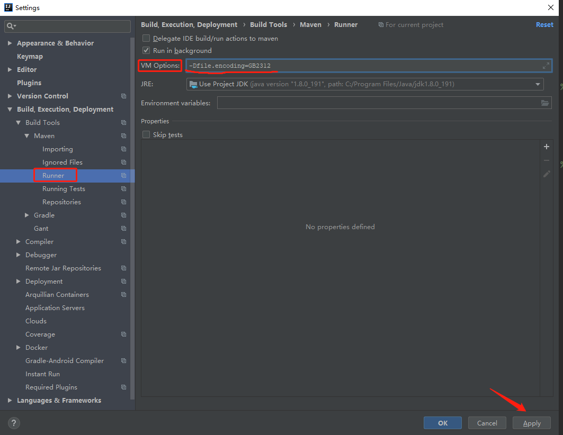Expand Languages & Frameworks section
This screenshot has height=435, width=563.
(x=10, y=400)
